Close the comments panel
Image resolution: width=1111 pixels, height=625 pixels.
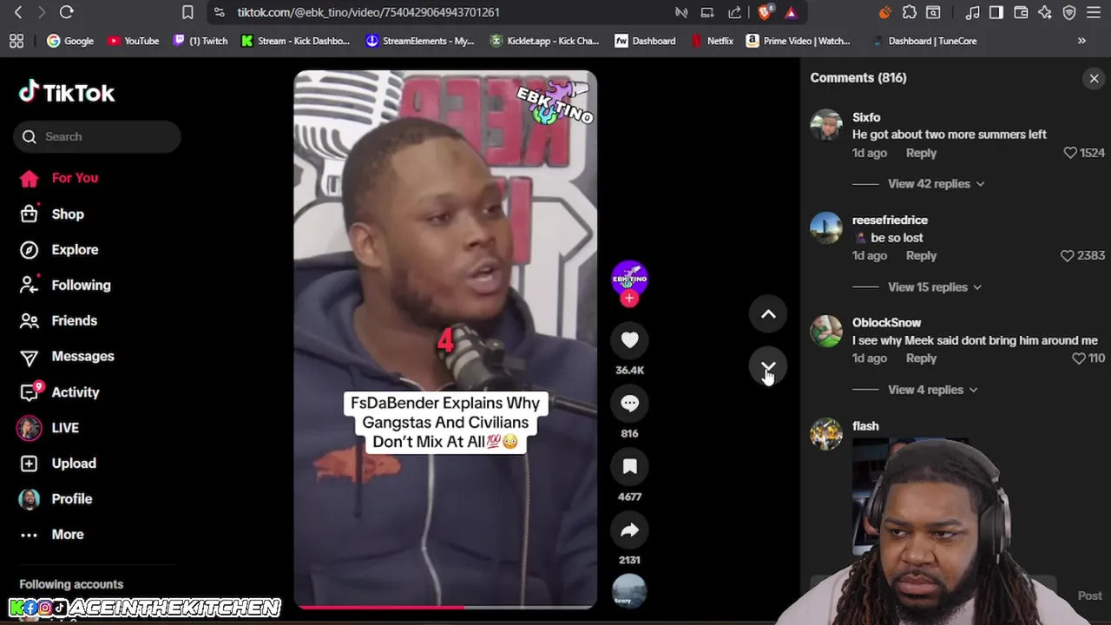[x=1094, y=78]
